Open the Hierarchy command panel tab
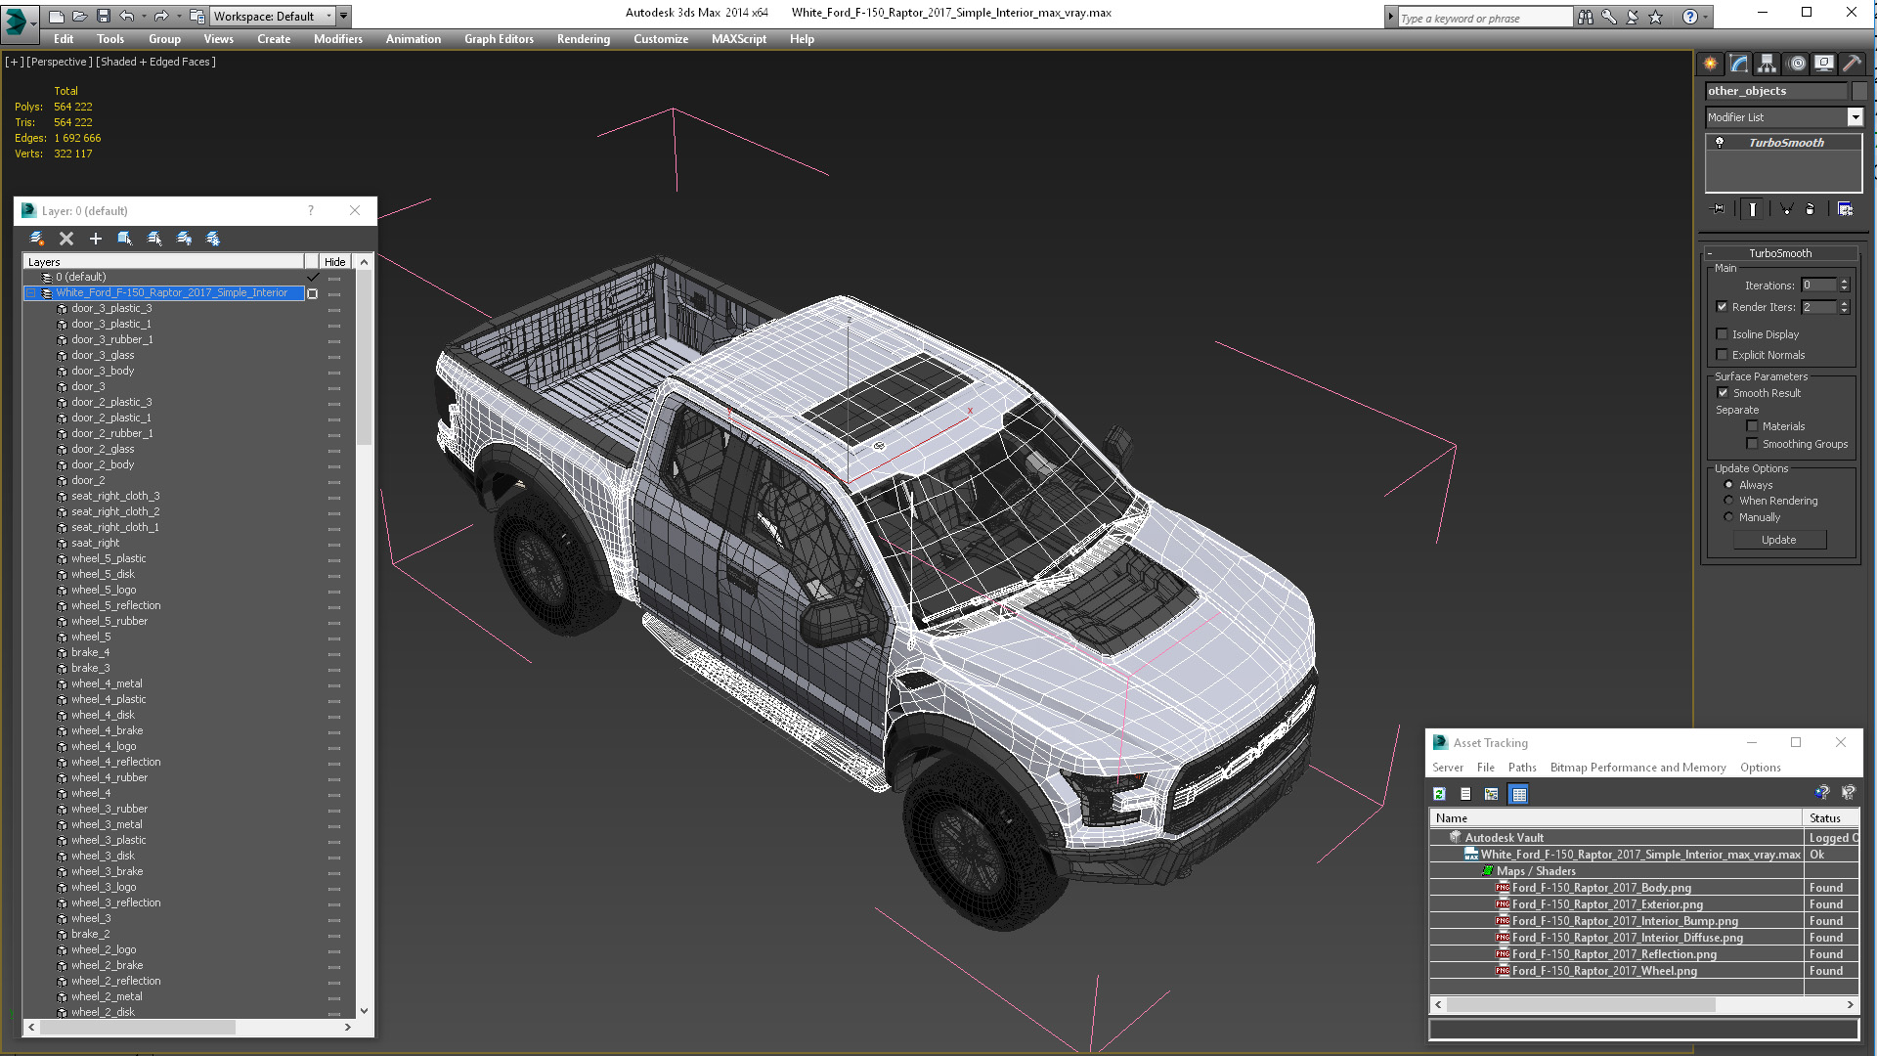Image resolution: width=1877 pixels, height=1056 pixels. point(1767,64)
